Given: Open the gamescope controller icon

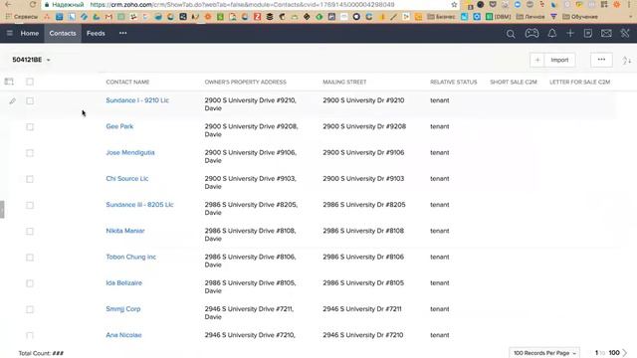Looking at the screenshot, I should (x=531, y=33).
